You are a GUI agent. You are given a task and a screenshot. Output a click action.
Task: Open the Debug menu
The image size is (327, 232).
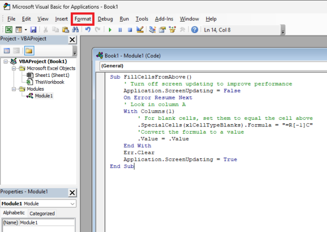coord(105,19)
